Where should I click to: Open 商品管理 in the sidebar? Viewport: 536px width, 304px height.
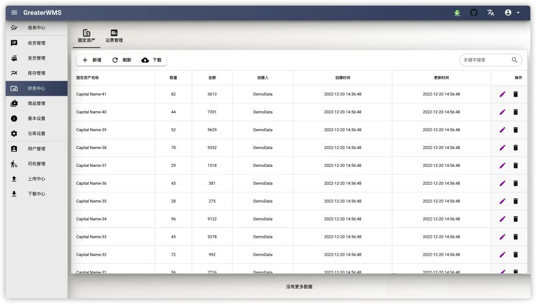[x=37, y=103]
